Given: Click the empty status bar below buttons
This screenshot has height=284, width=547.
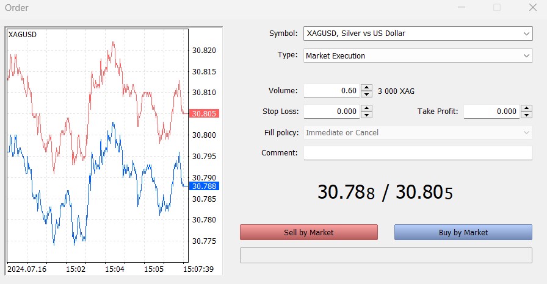Looking at the screenshot, I should tap(386, 255).
